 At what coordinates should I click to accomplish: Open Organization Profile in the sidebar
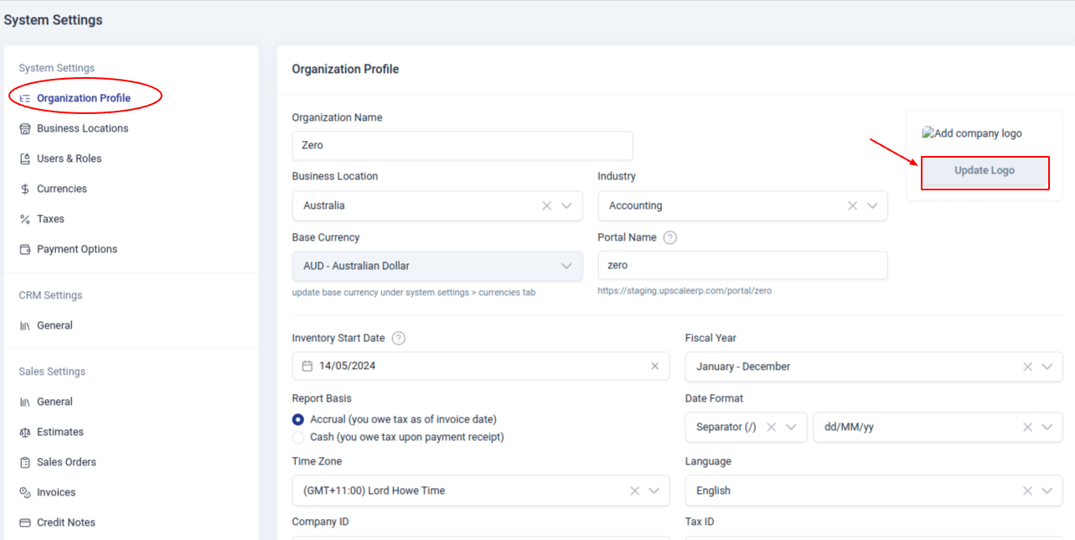[x=83, y=98]
